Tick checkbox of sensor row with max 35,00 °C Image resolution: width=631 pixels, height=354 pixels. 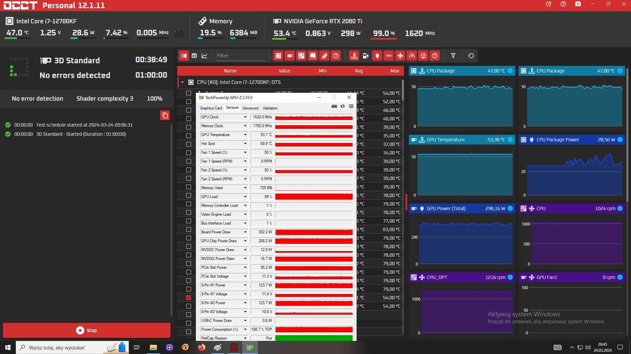[x=189, y=136]
